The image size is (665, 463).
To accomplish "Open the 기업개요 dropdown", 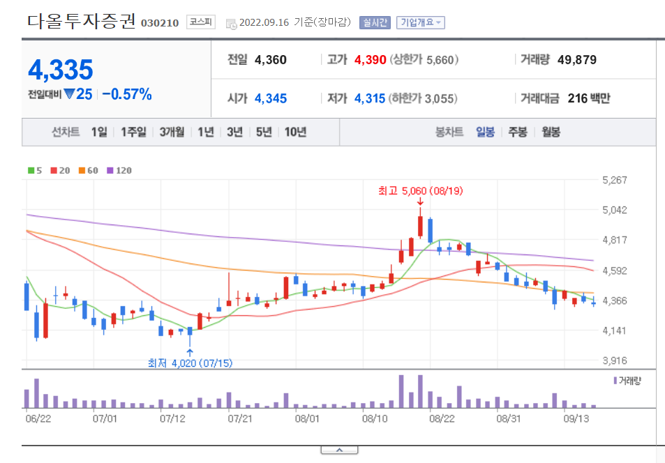I will click(x=421, y=22).
